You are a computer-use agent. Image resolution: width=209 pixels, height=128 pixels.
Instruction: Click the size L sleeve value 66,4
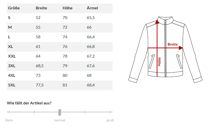(x=91, y=37)
